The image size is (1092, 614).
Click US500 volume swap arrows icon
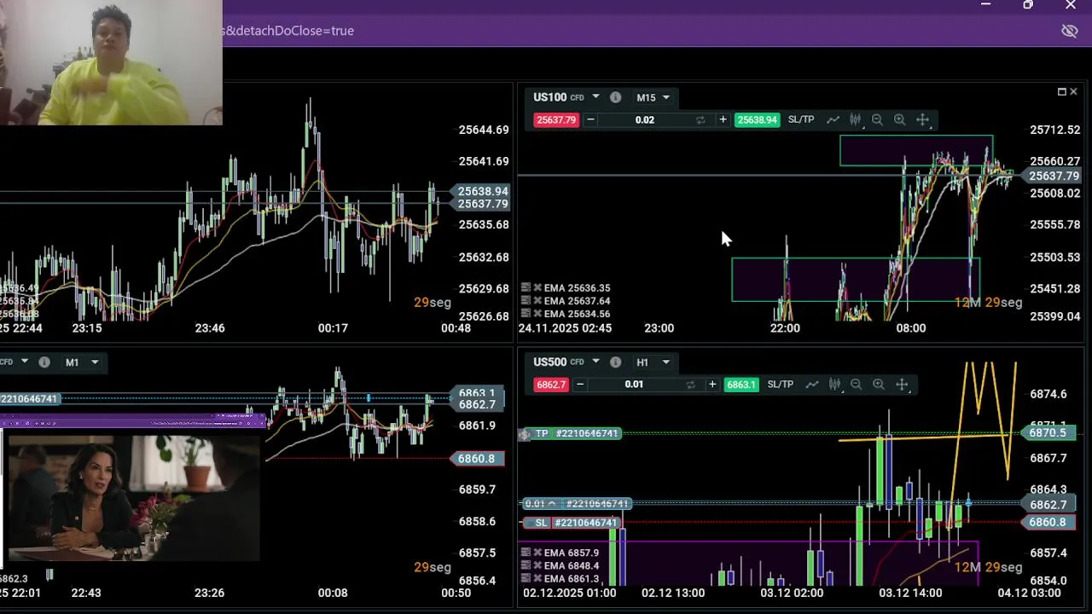(690, 385)
